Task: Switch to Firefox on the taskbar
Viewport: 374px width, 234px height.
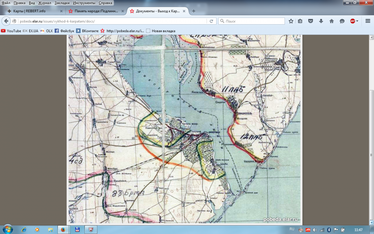Action: coord(63,230)
